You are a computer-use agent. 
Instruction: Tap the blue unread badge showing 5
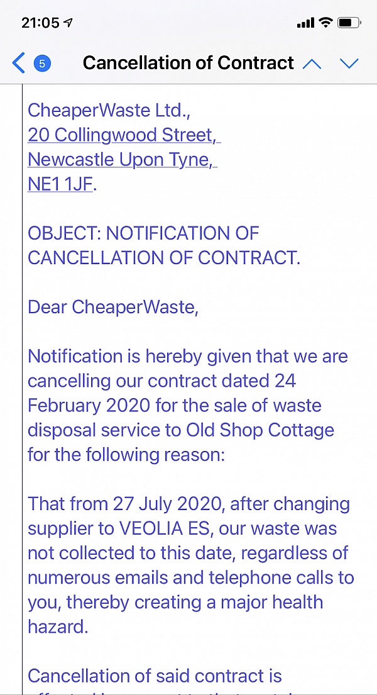click(42, 64)
